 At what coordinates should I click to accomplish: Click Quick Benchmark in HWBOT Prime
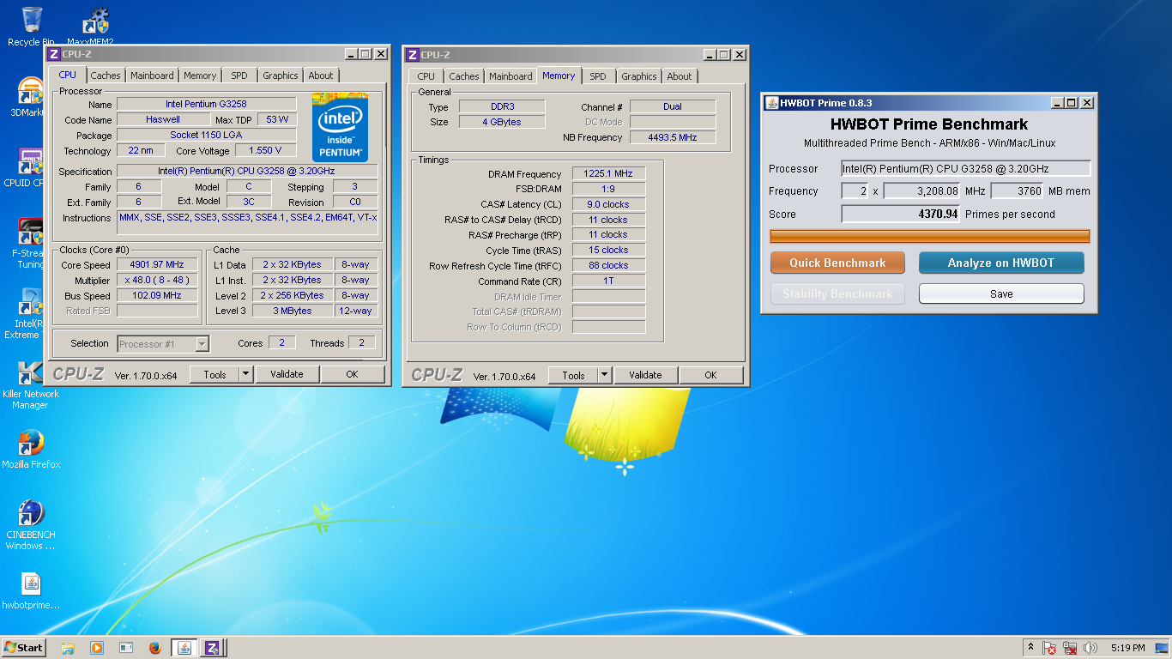tap(837, 263)
